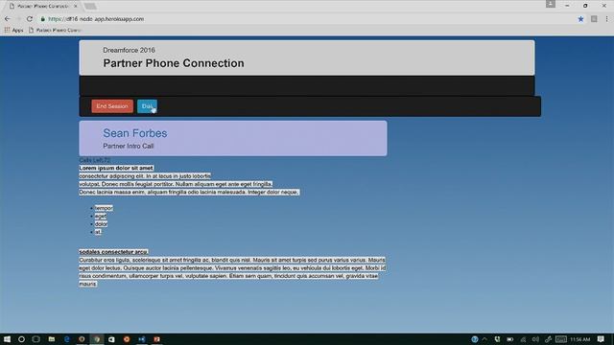Launch Microsoft Edge from the taskbar
The width and height of the screenshot is (614, 345).
tap(66, 339)
